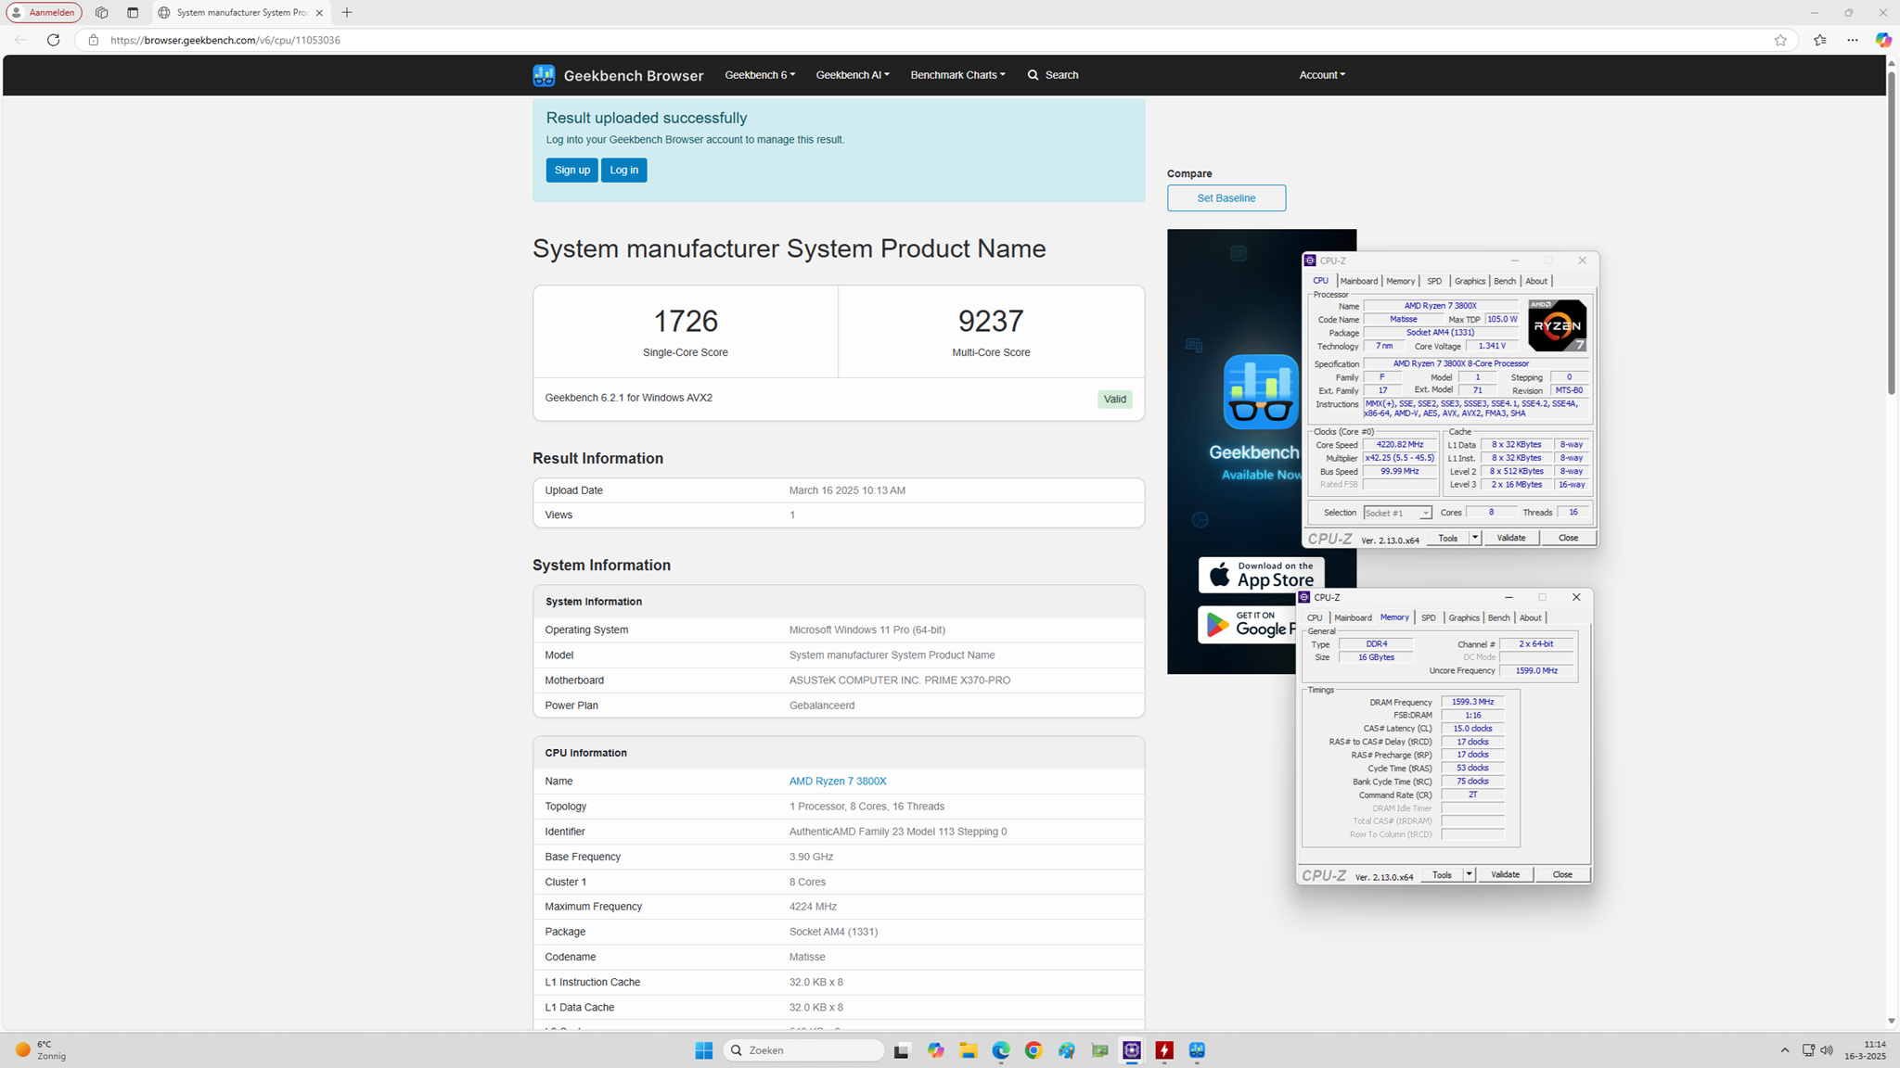Click the browser address bar URL
This screenshot has width=1900, height=1068.
pos(225,40)
